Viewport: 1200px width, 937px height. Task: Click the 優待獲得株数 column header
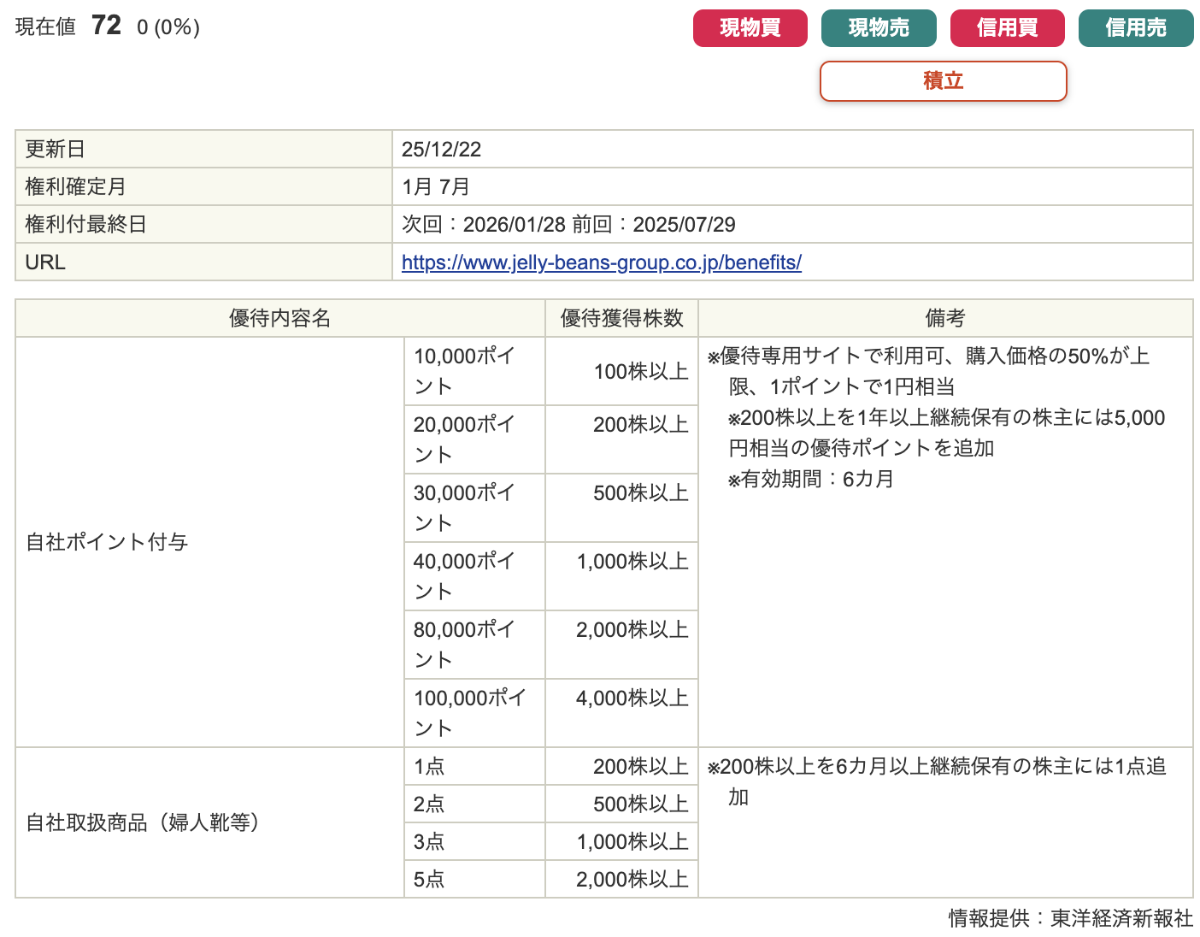coord(621,318)
